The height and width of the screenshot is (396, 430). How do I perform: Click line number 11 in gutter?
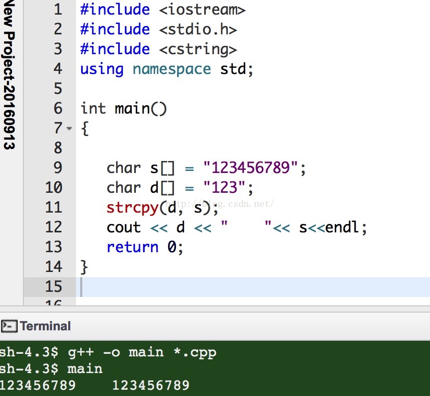point(54,207)
